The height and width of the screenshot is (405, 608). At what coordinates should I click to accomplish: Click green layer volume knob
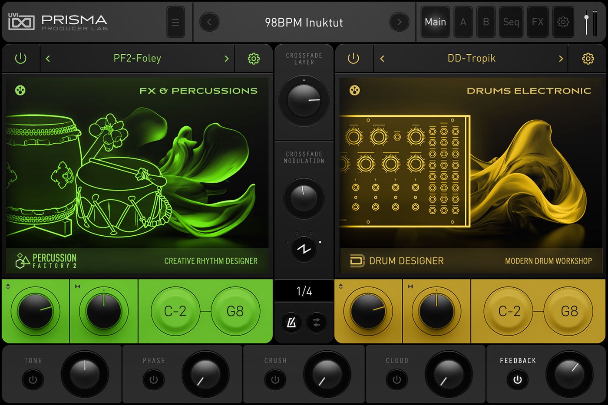coord(35,311)
